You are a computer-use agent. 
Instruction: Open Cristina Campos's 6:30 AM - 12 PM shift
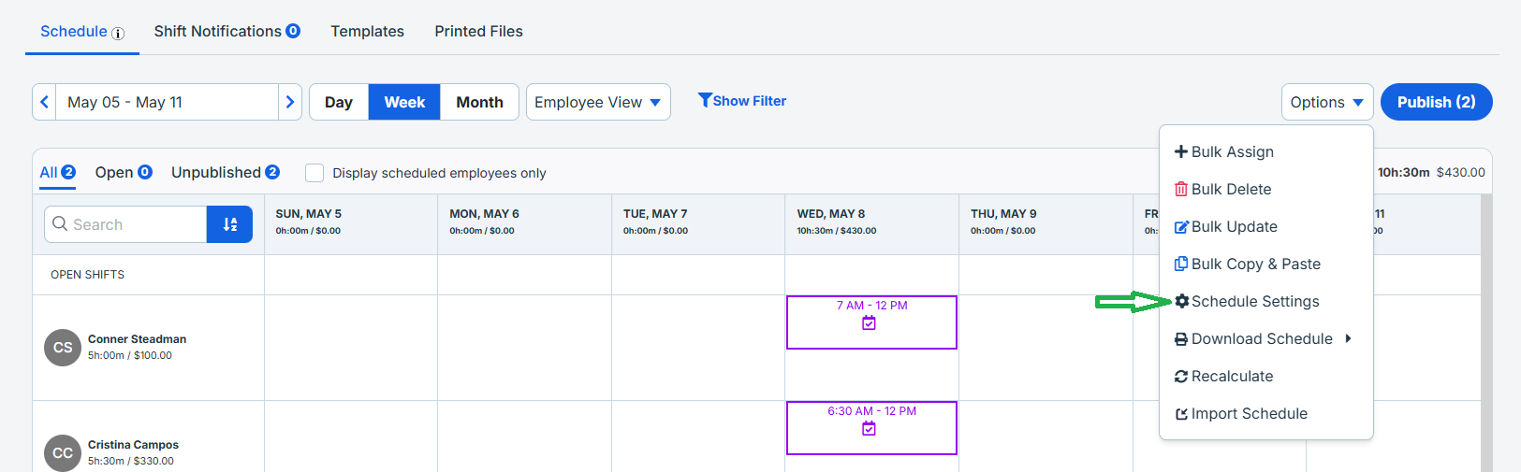coord(871,428)
